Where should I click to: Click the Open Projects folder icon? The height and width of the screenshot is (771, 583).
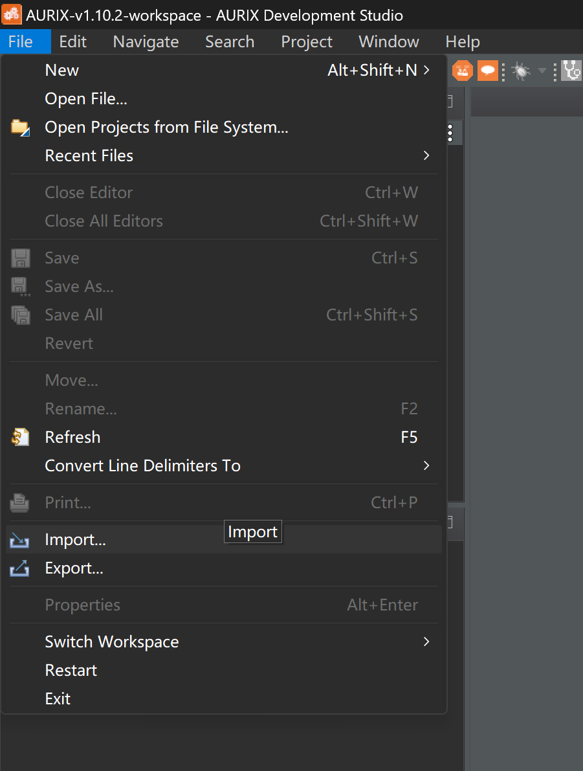pos(20,128)
